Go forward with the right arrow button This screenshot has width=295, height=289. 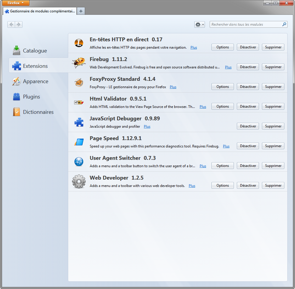pyautogui.click(x=19, y=24)
